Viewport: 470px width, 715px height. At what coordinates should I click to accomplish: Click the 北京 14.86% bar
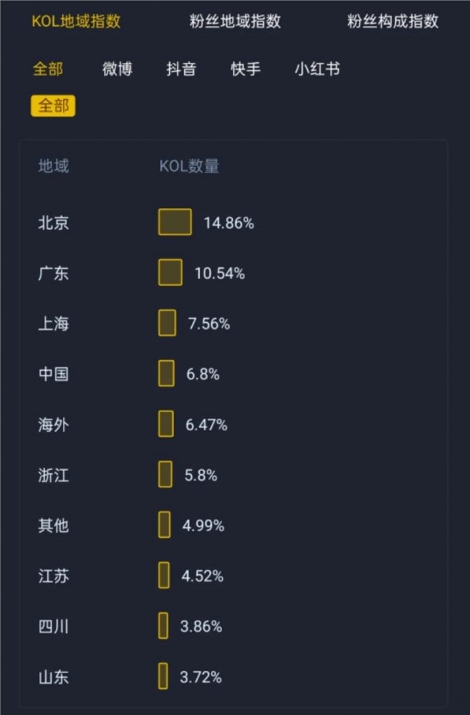point(175,222)
